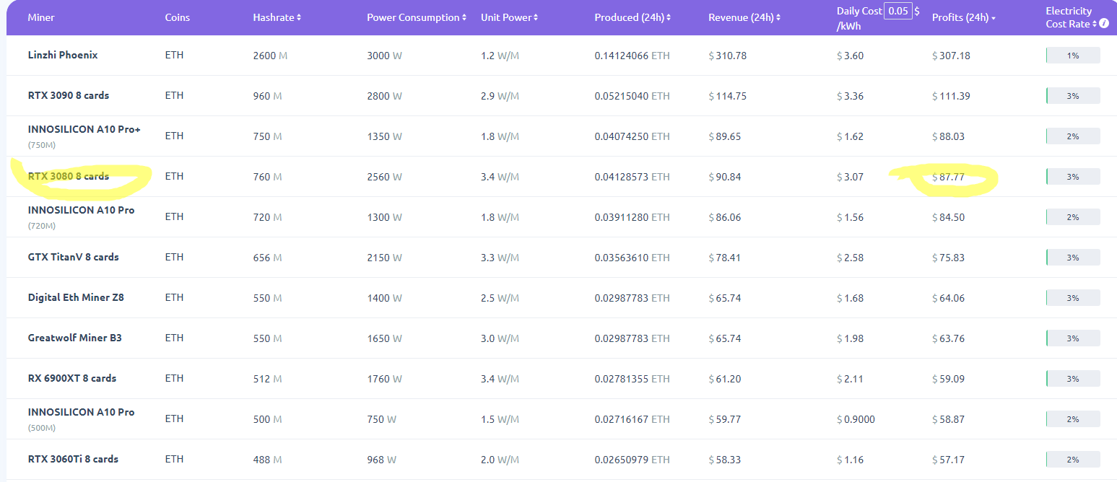Click the Miner column header
This screenshot has height=482, width=1117.
coord(41,17)
